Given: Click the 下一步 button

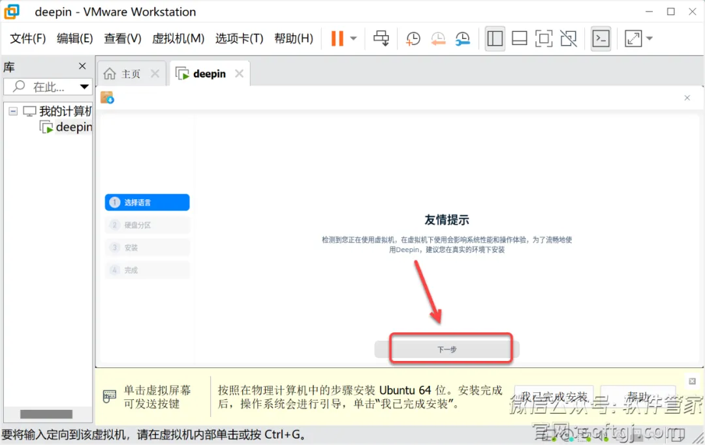Looking at the screenshot, I should (447, 349).
